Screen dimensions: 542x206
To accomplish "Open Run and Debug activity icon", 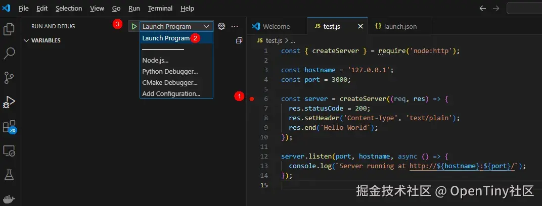I will [9, 102].
